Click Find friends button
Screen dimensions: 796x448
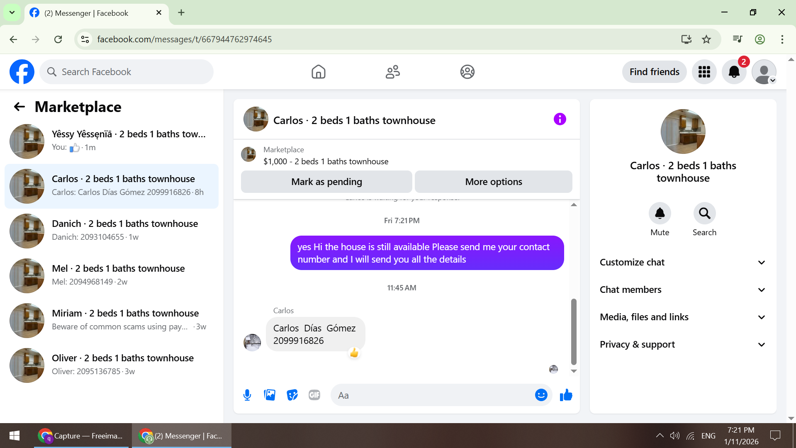[655, 72]
